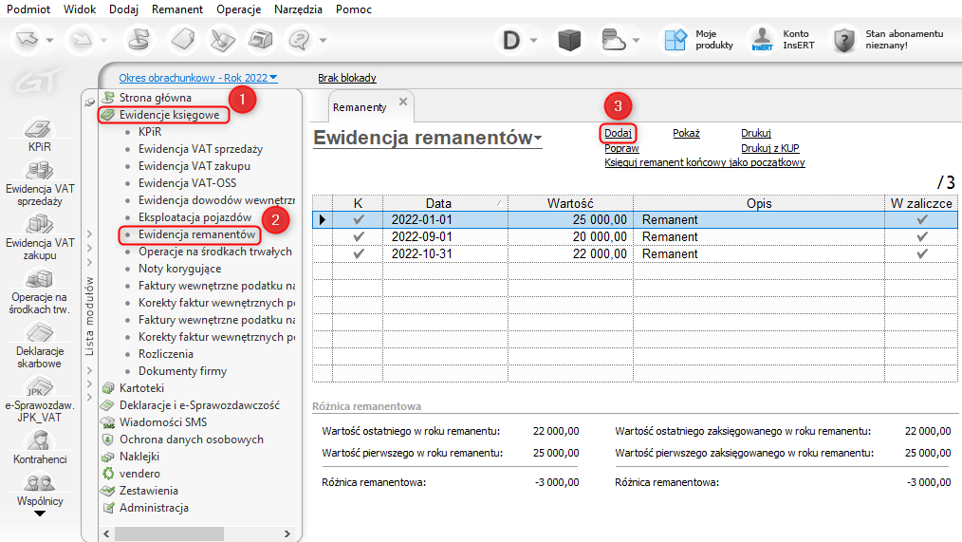The image size is (962, 542).
Task: Select Ewidencja remanentów in module tree
Action: pos(196,234)
